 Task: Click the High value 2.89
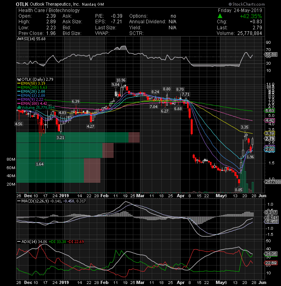pyautogui.click(x=51, y=22)
